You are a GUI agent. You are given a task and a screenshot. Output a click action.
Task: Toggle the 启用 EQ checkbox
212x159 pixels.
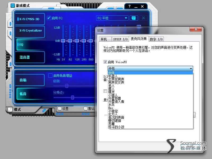pos(49,18)
